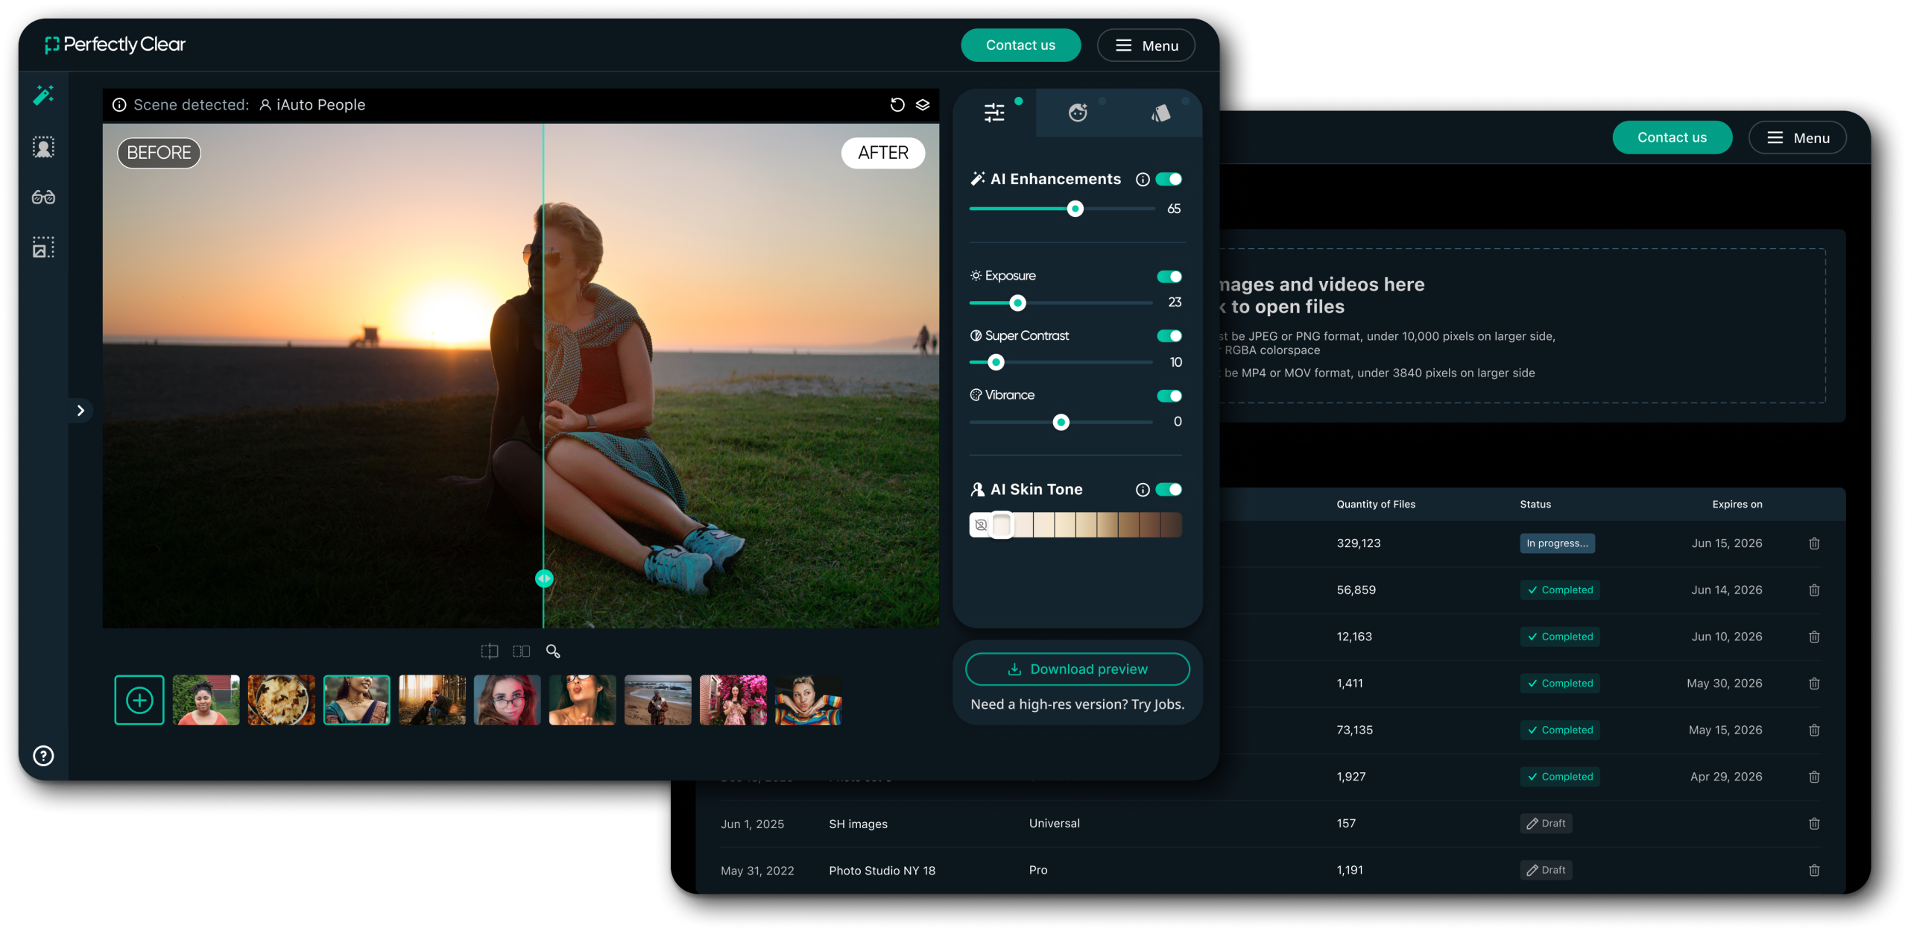
Task: Delete the job expiring Jun 15, 2026
Action: pyautogui.click(x=1814, y=543)
